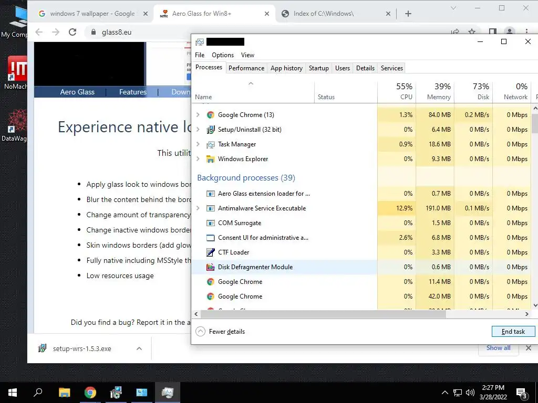Viewport: 538px width, 403px height.
Task: Show hidden system tray icons
Action: (444, 393)
